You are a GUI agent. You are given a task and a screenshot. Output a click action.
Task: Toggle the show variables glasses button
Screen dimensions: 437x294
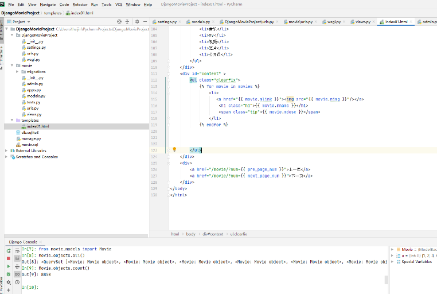point(17,274)
